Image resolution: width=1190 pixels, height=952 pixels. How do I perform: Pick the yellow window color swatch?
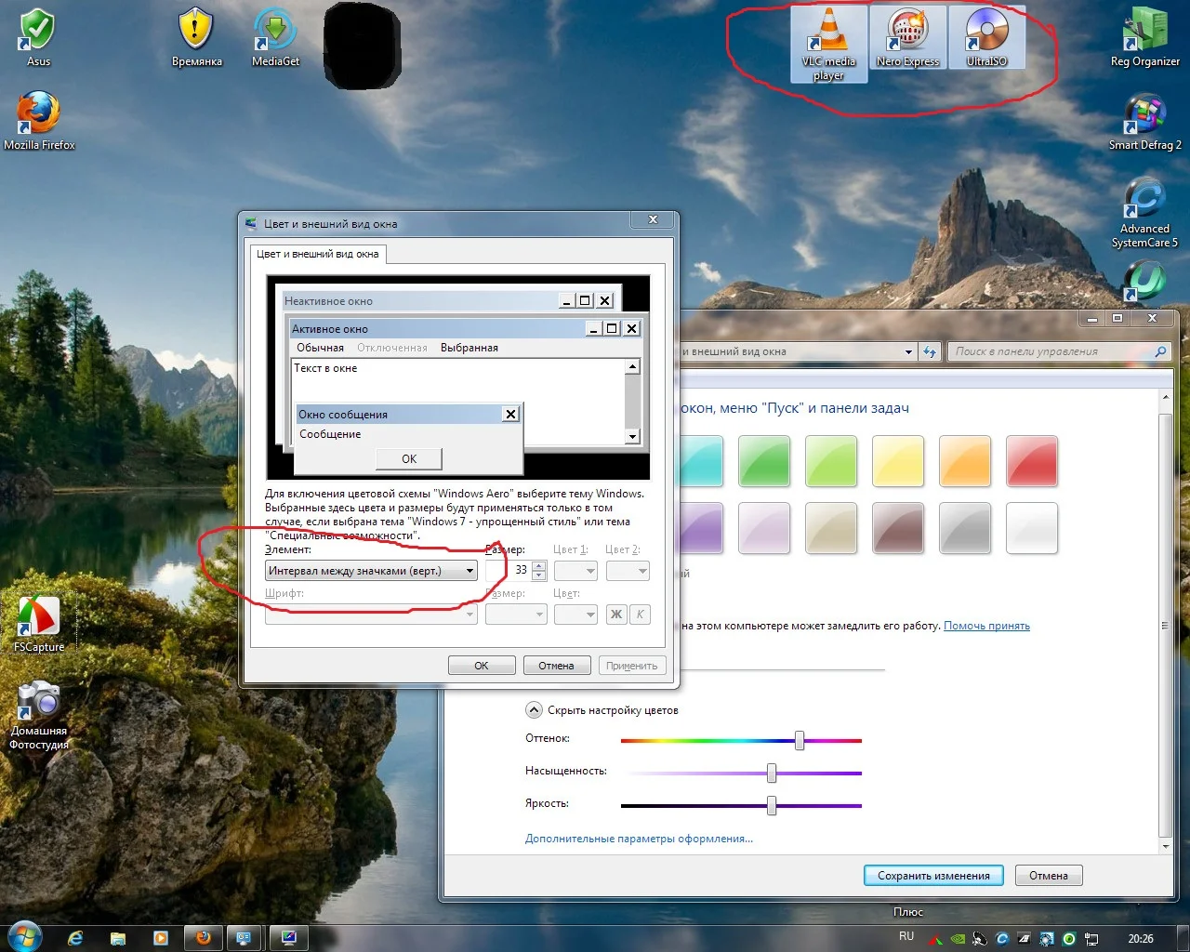coord(898,460)
